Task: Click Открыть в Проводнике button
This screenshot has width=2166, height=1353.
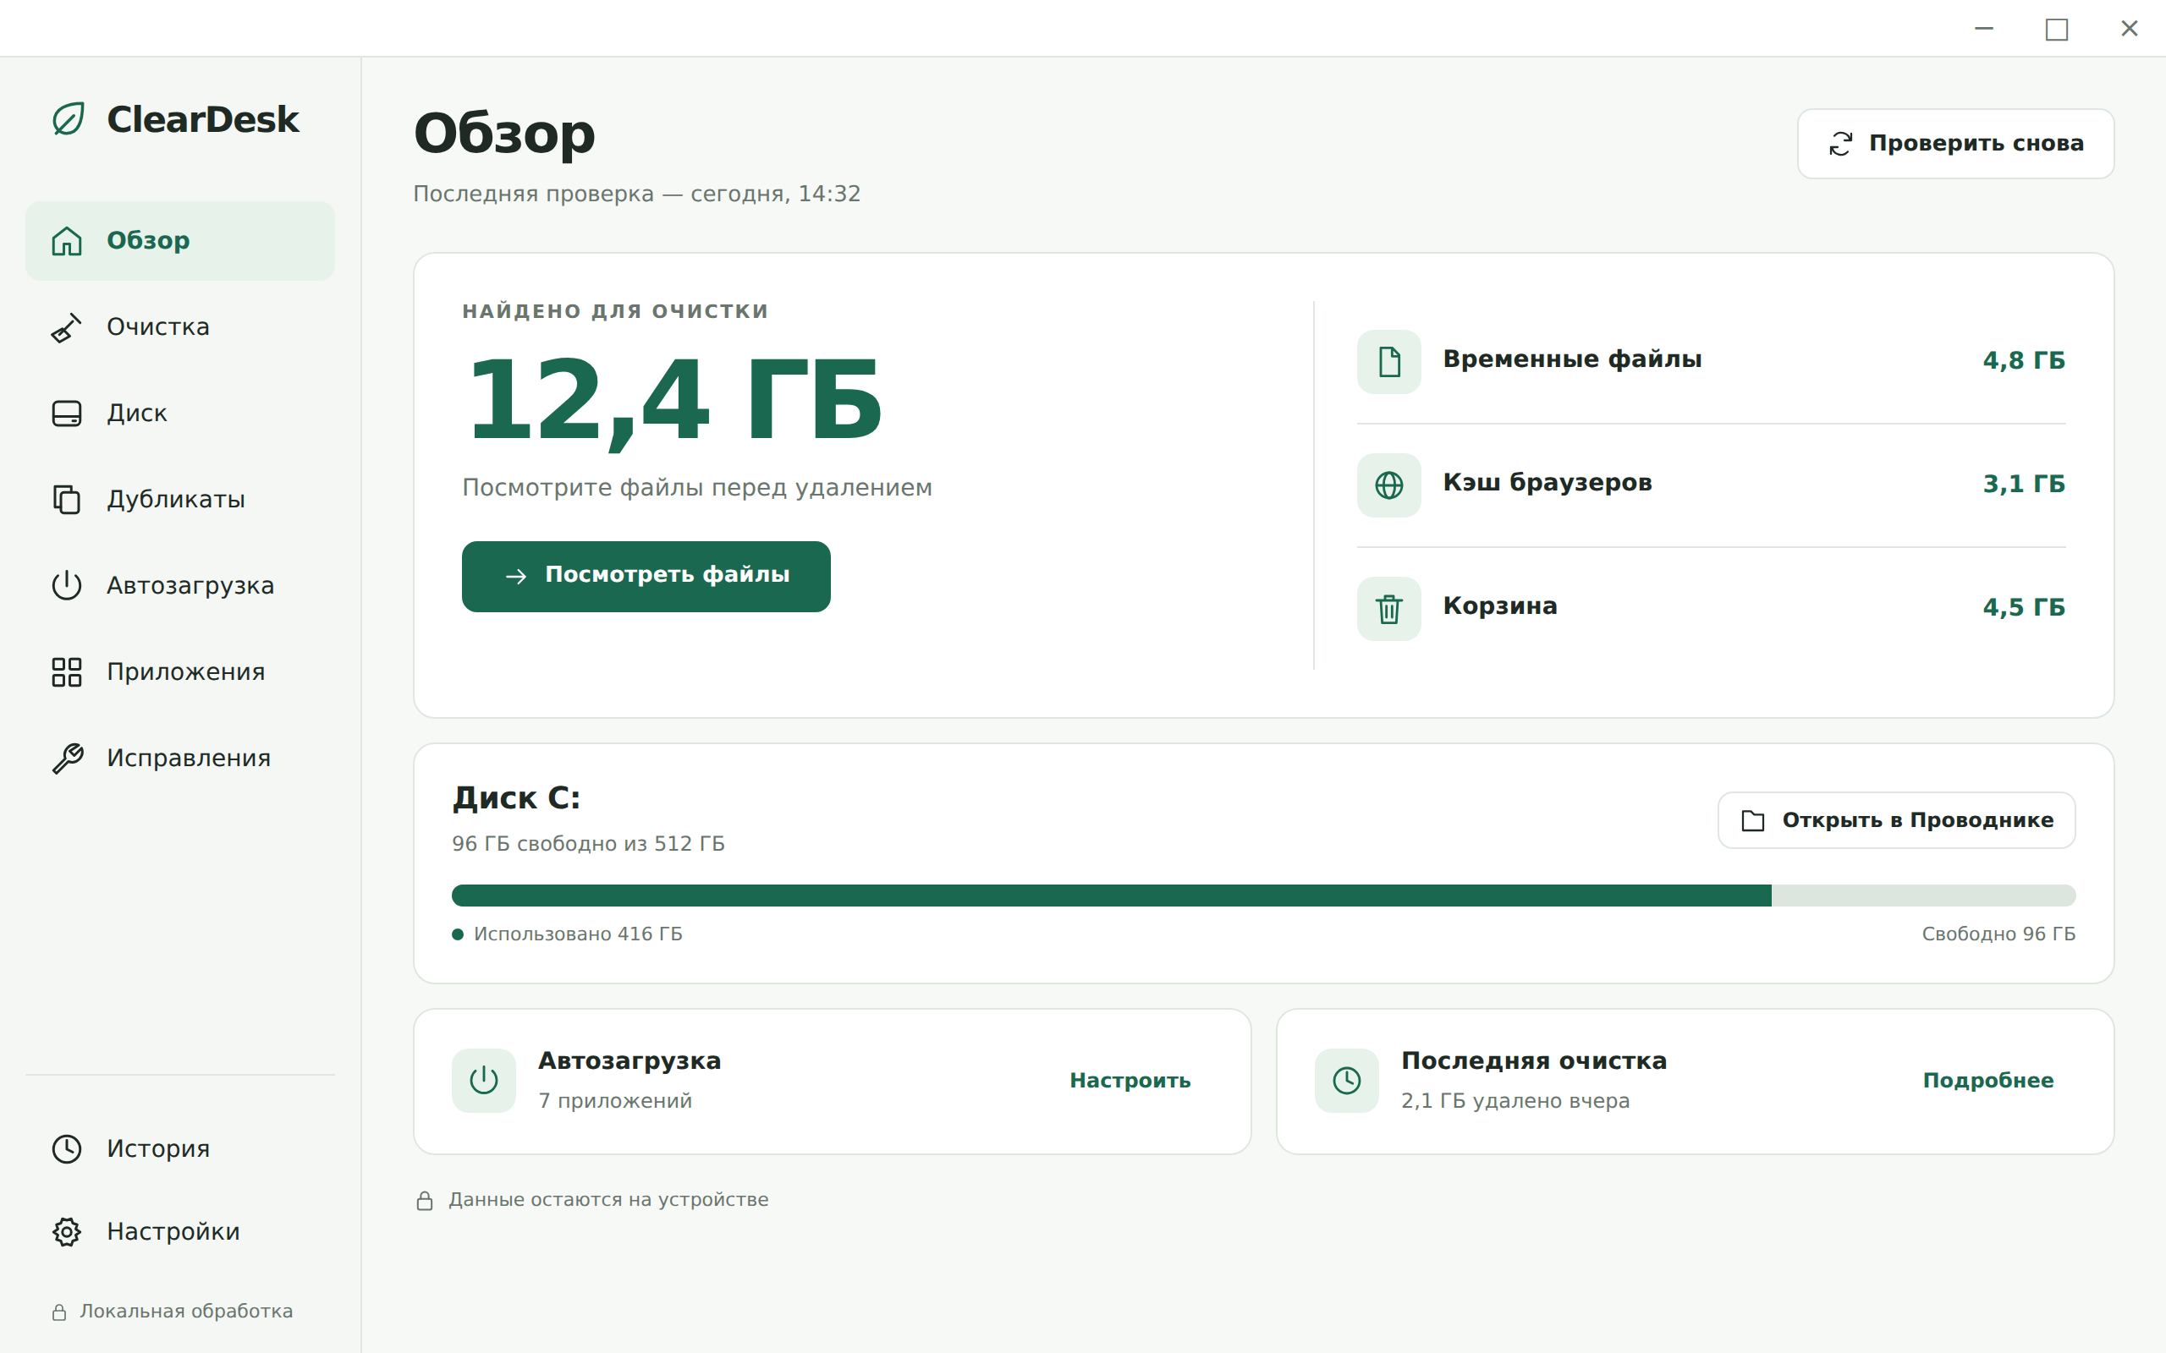Action: tap(1897, 820)
